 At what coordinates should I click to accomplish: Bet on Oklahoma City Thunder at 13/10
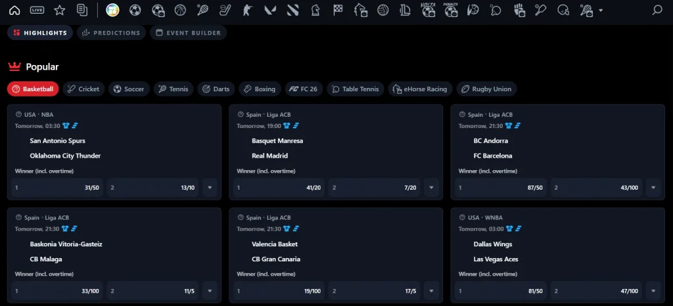pyautogui.click(x=152, y=188)
